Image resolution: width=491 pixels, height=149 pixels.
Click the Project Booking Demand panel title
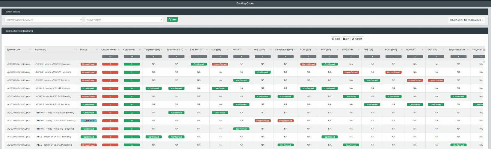click(x=19, y=31)
